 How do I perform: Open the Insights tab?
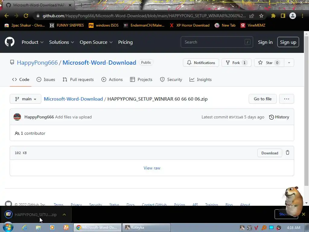(200, 79)
